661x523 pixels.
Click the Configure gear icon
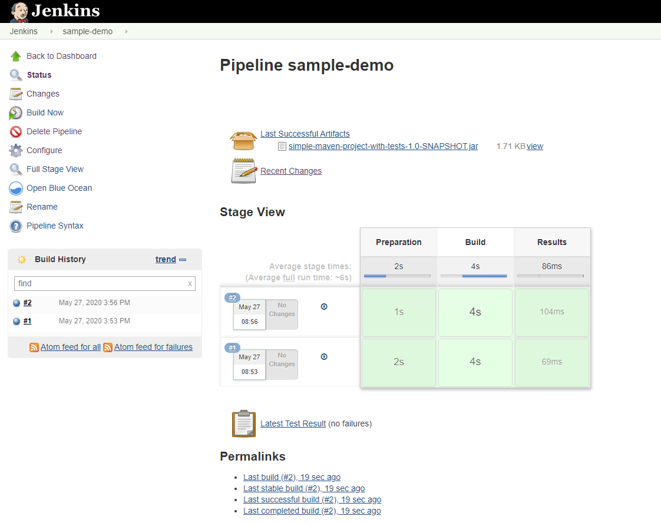[x=15, y=150]
